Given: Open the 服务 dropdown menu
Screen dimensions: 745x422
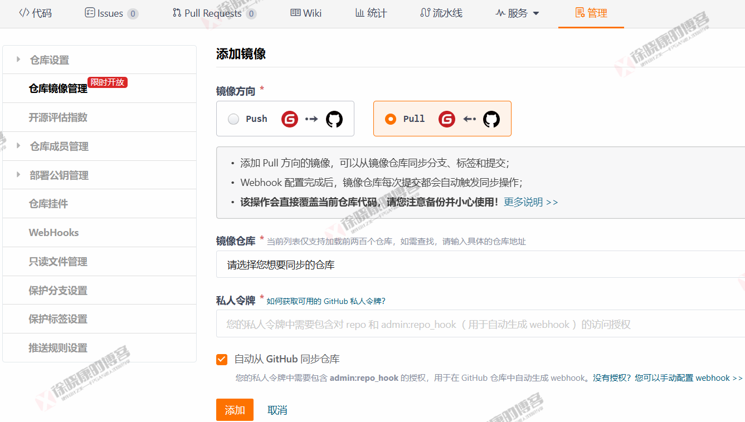Looking at the screenshot, I should [x=517, y=13].
